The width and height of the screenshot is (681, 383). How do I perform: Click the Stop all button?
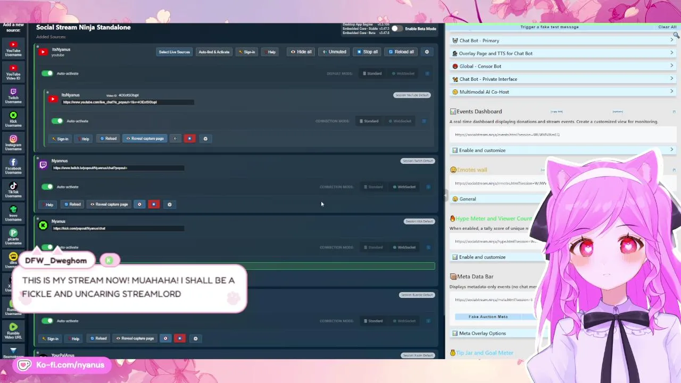click(367, 52)
